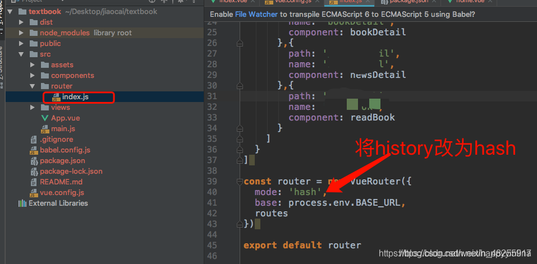
Task: Select README.md in the project tree
Action: tap(61, 182)
